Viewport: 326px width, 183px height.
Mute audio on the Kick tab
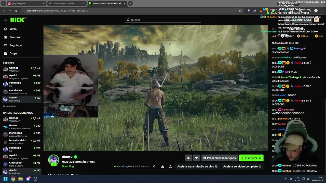click(120, 4)
